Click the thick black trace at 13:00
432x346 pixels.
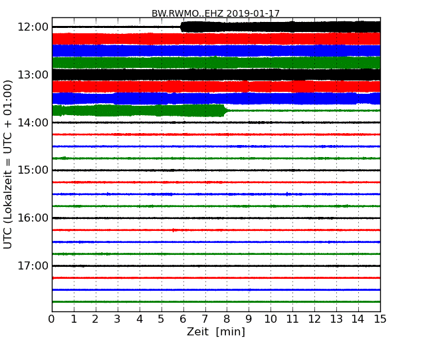216,75
